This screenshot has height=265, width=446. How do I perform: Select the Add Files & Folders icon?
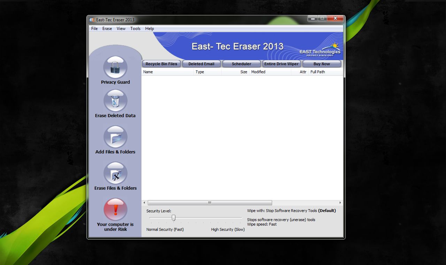pos(115,137)
